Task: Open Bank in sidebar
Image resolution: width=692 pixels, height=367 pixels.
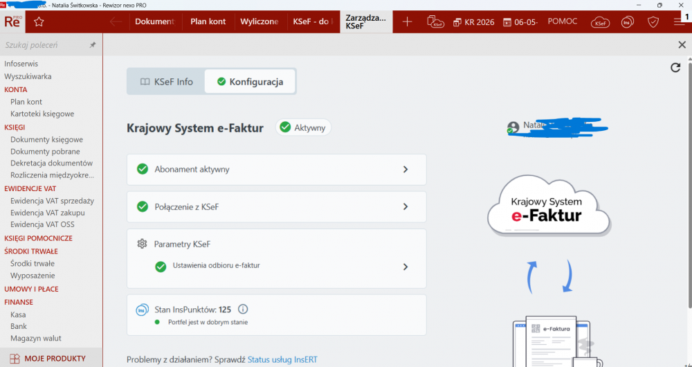Action: 19,326
